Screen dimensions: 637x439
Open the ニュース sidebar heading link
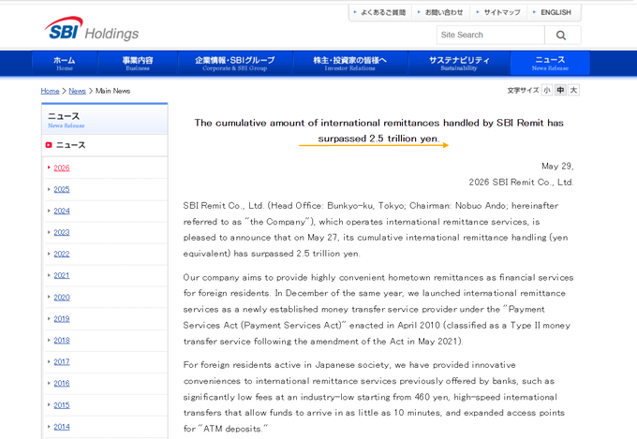point(70,145)
